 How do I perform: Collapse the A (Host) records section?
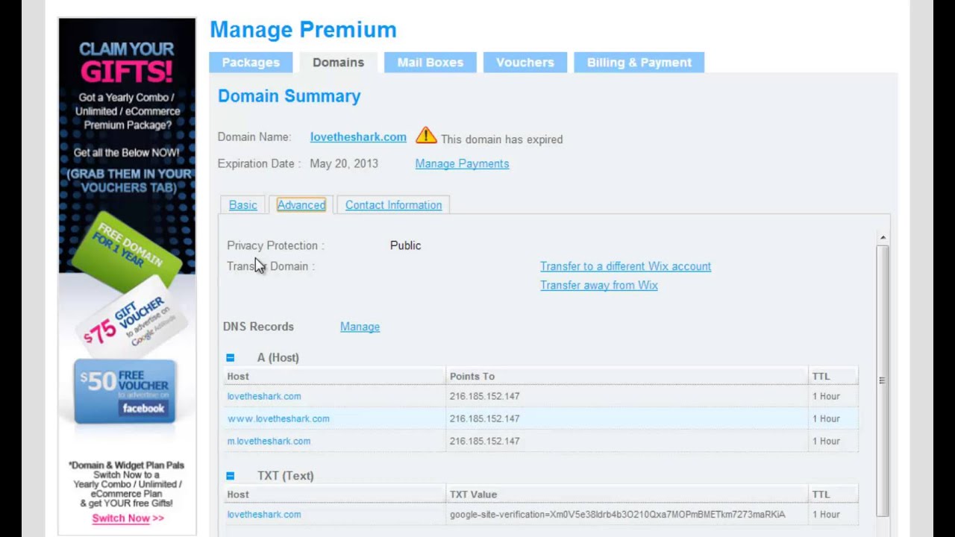pyautogui.click(x=230, y=358)
